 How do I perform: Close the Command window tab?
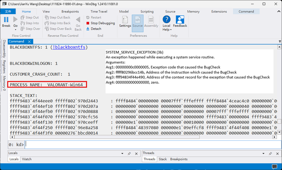(x=29, y=42)
